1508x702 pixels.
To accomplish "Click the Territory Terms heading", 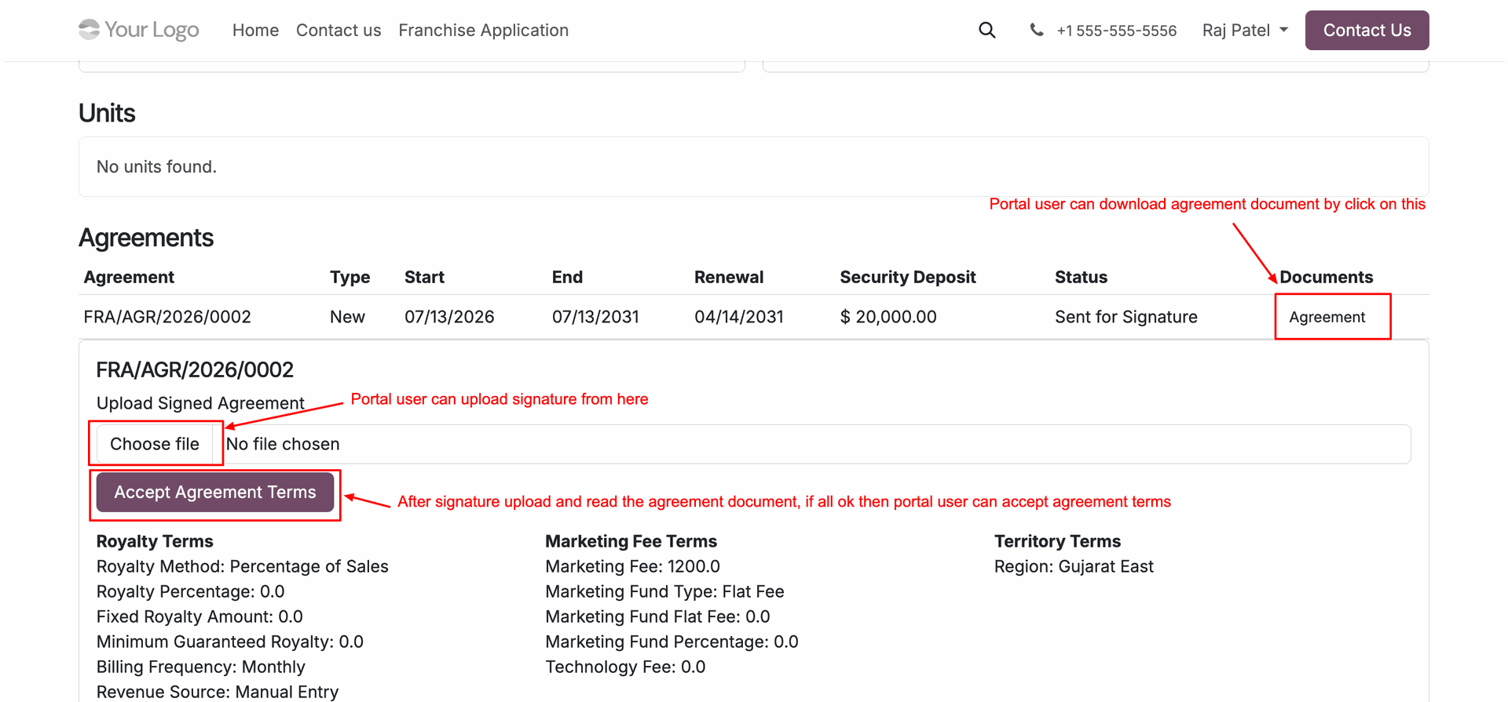I will tap(1057, 541).
